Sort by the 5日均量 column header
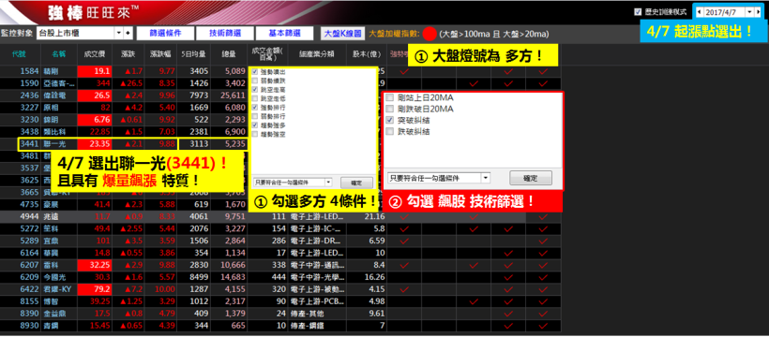 (x=193, y=54)
